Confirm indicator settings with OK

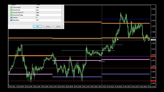pos(38,26)
